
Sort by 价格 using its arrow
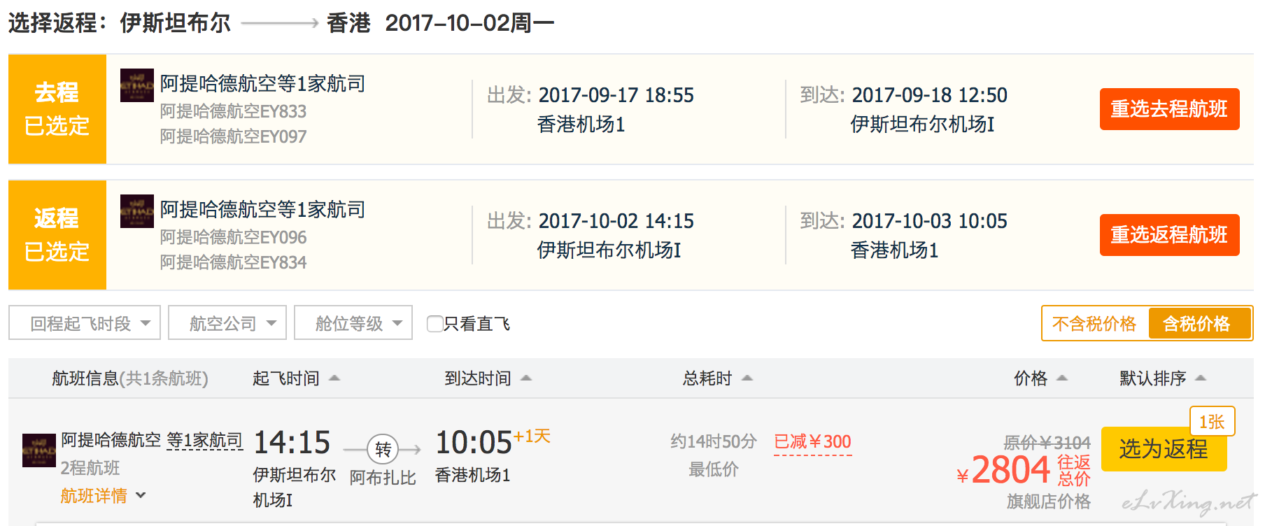coord(1062,378)
